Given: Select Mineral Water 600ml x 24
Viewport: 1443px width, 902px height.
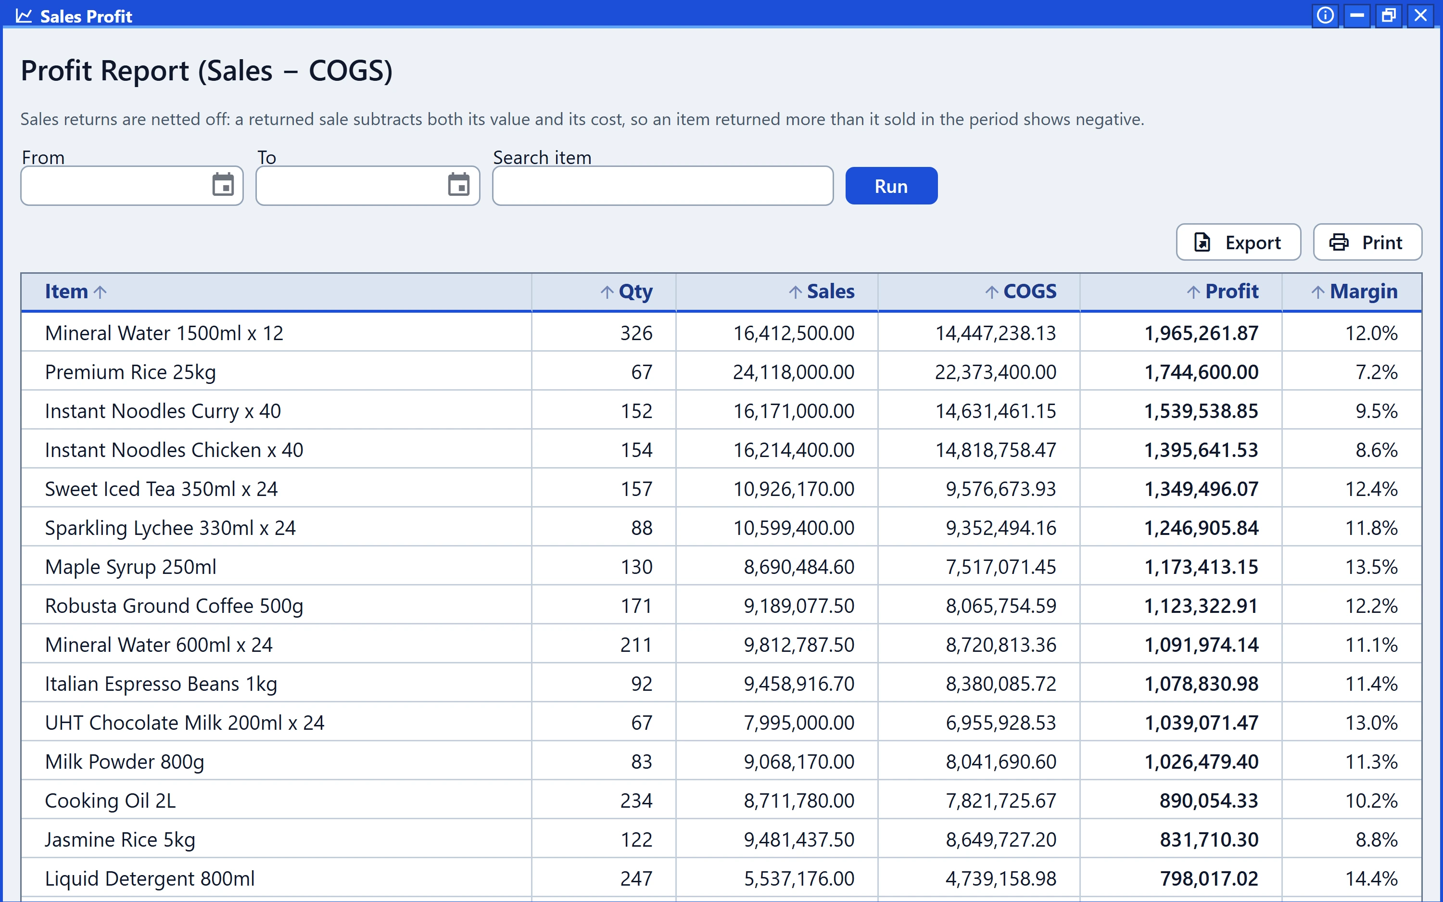Looking at the screenshot, I should [159, 645].
